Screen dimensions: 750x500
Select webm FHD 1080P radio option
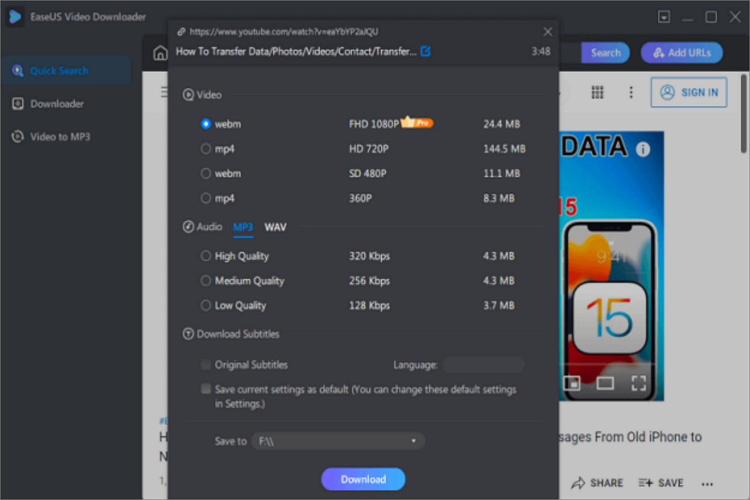tap(206, 124)
